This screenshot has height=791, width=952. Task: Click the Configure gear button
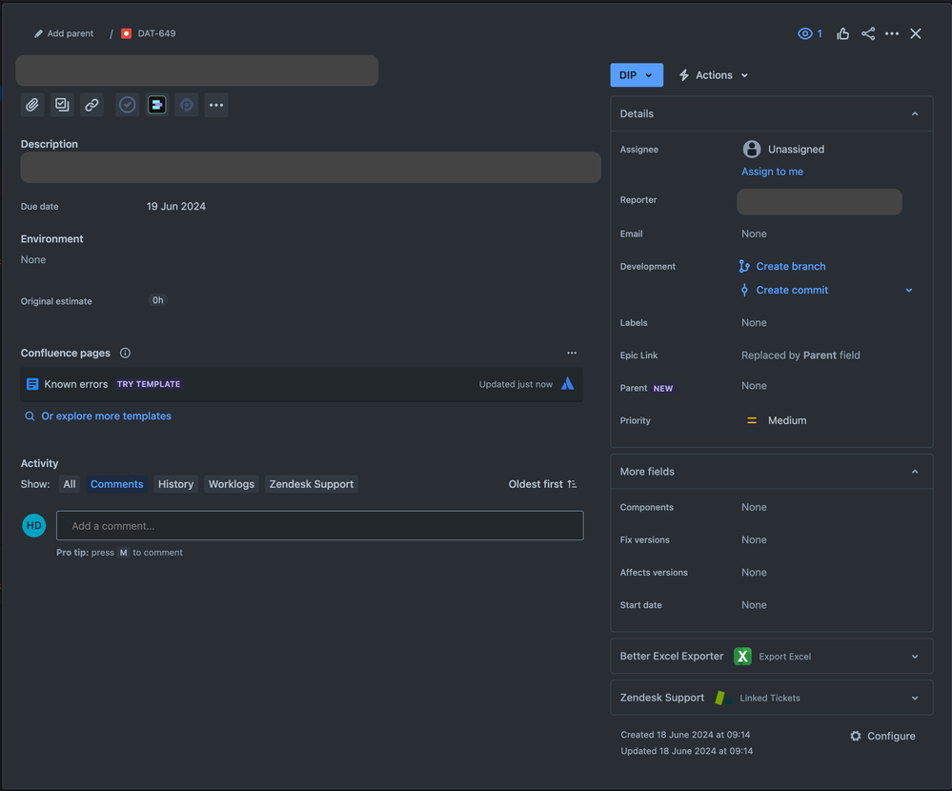(882, 737)
